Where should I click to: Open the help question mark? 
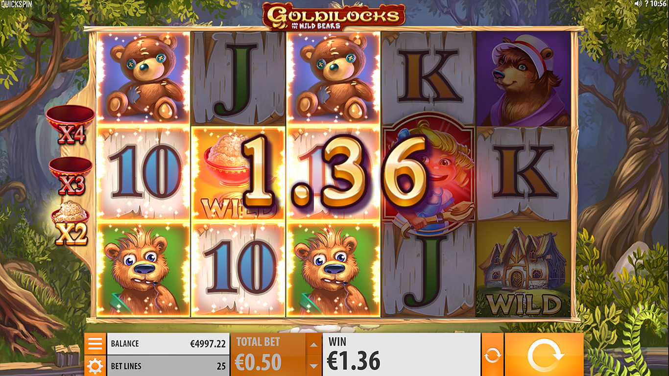pos(646,4)
